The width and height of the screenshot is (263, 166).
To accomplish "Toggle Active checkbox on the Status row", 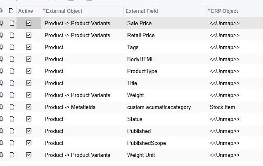I will tap(28, 119).
